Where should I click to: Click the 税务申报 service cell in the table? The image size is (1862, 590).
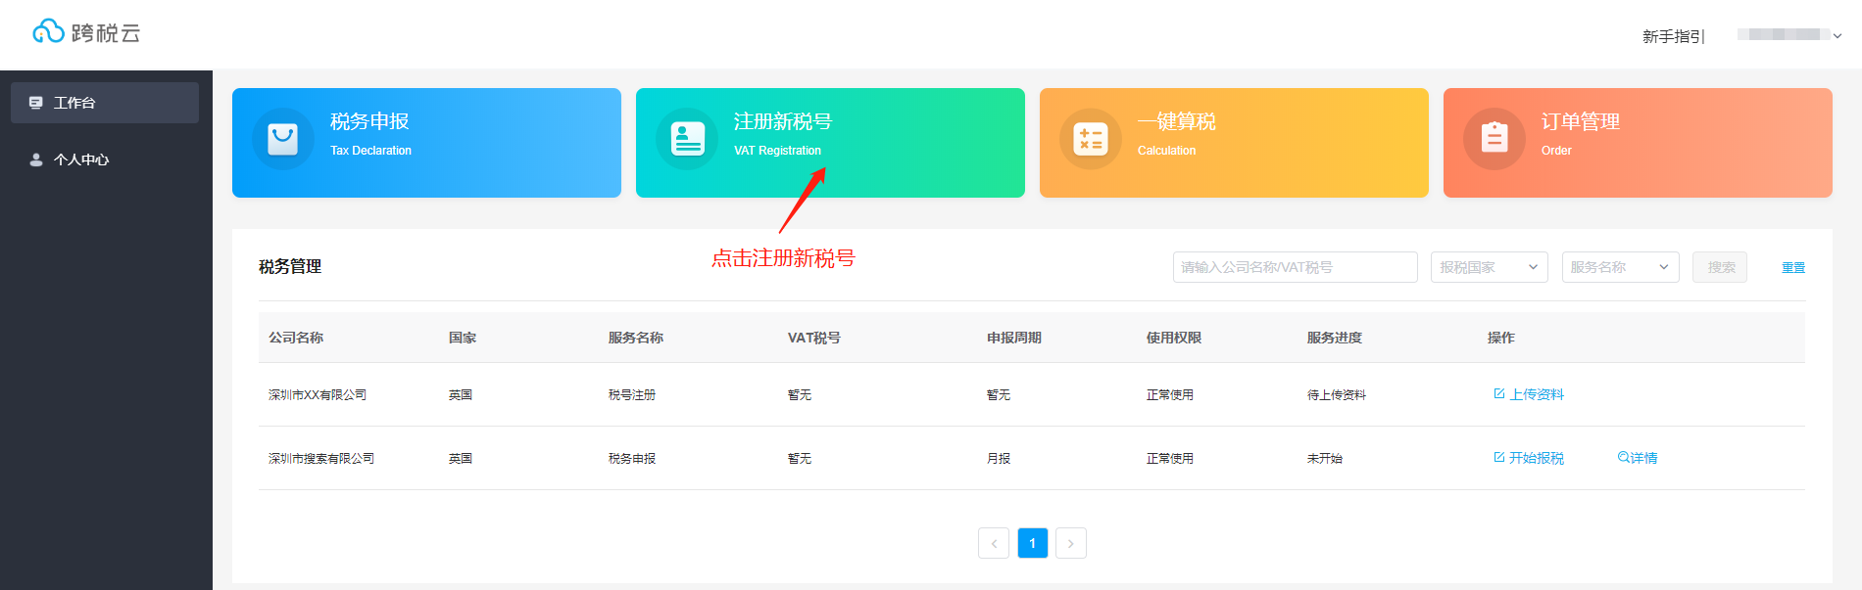tap(632, 459)
